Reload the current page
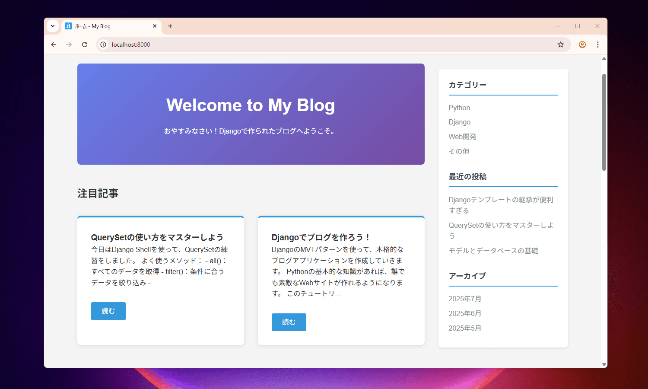The image size is (648, 389). (85, 45)
